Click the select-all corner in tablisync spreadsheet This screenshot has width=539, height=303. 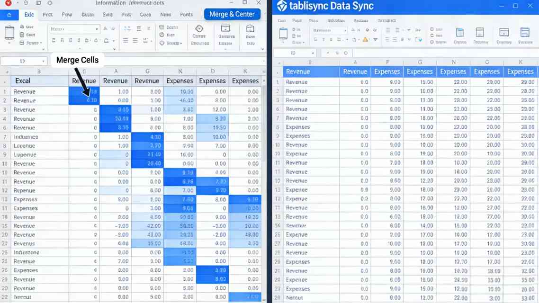[278, 63]
